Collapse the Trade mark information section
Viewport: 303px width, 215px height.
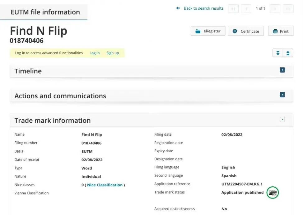[282, 120]
